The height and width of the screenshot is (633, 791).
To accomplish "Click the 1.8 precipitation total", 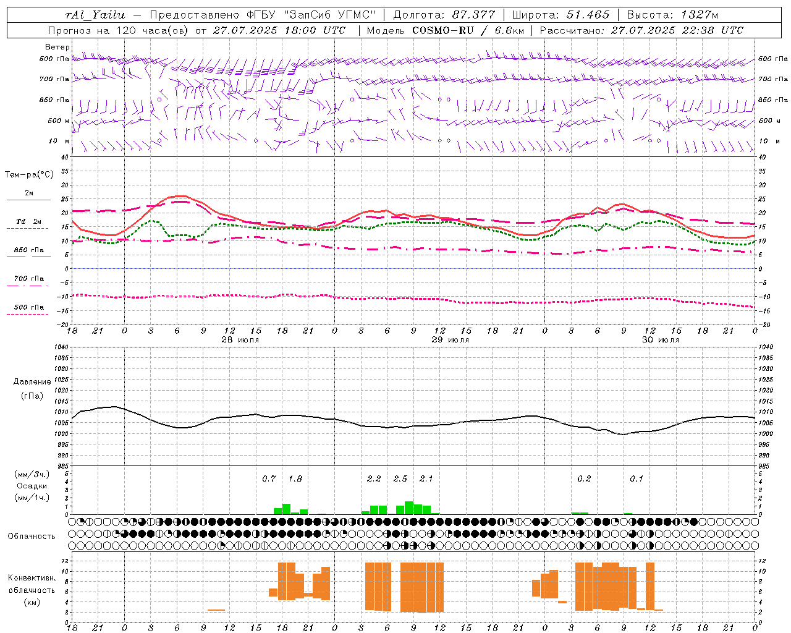I will click(x=295, y=478).
